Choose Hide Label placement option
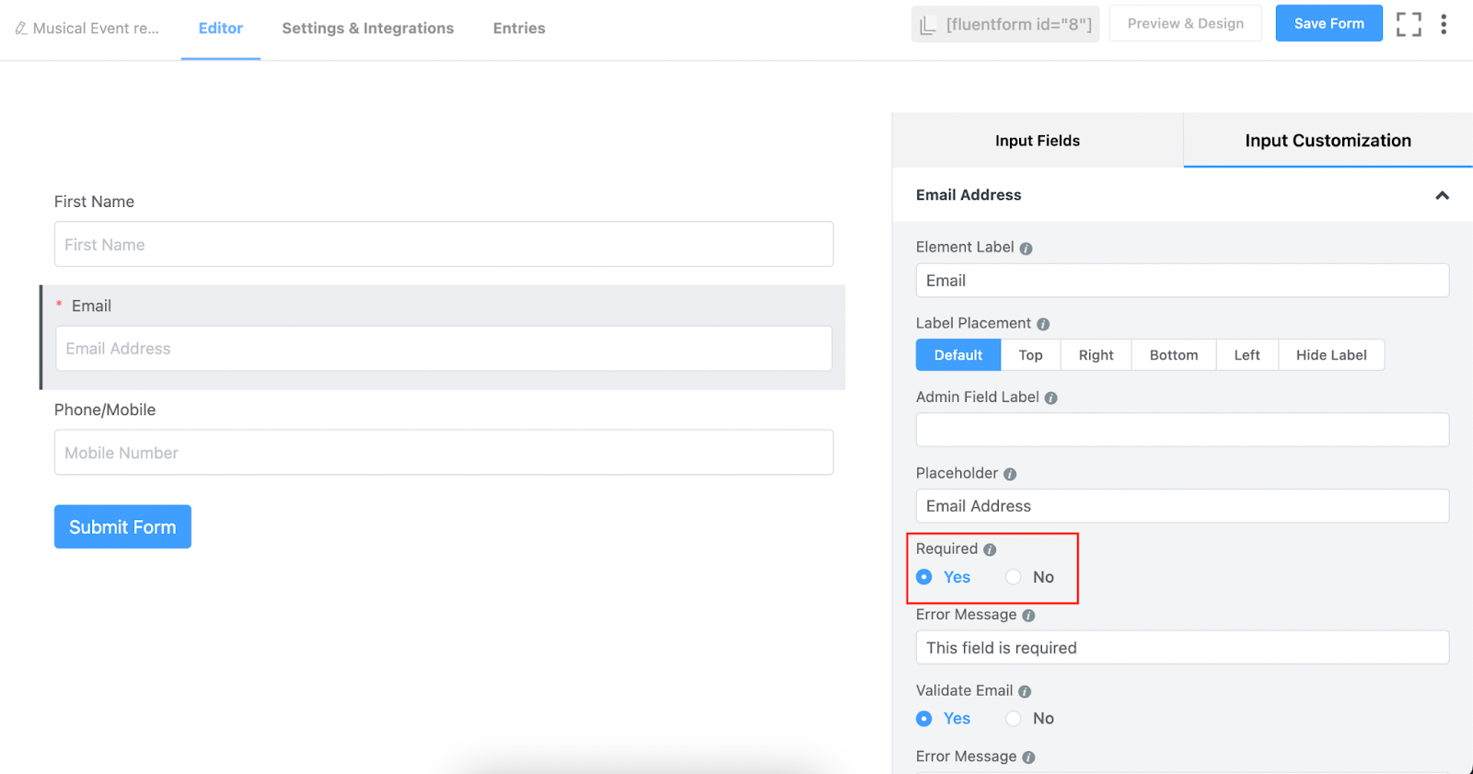 coord(1331,355)
